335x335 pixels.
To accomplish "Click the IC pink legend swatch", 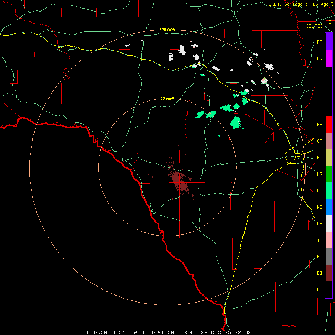I will 329,240.
